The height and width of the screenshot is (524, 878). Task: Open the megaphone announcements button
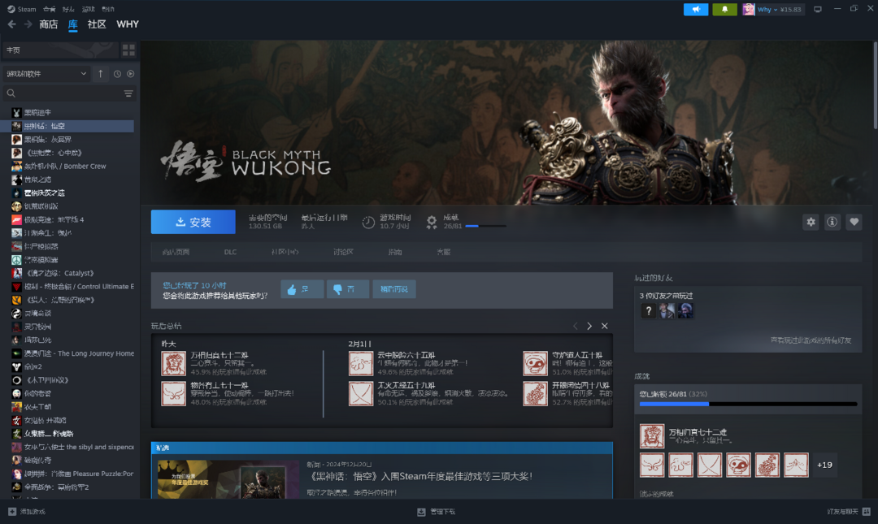tap(696, 10)
